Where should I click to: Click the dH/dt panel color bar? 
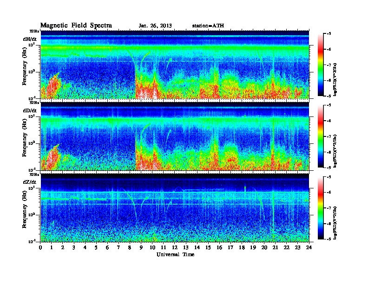pos(320,65)
